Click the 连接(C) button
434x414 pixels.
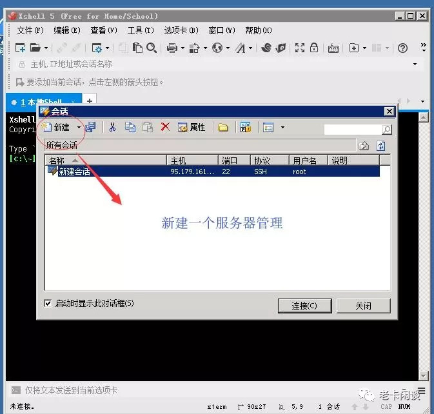pos(304,306)
